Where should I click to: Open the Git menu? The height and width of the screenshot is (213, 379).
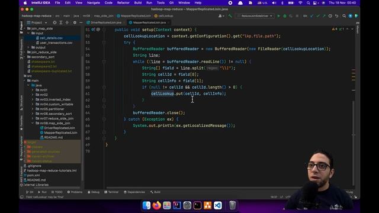point(171,3)
